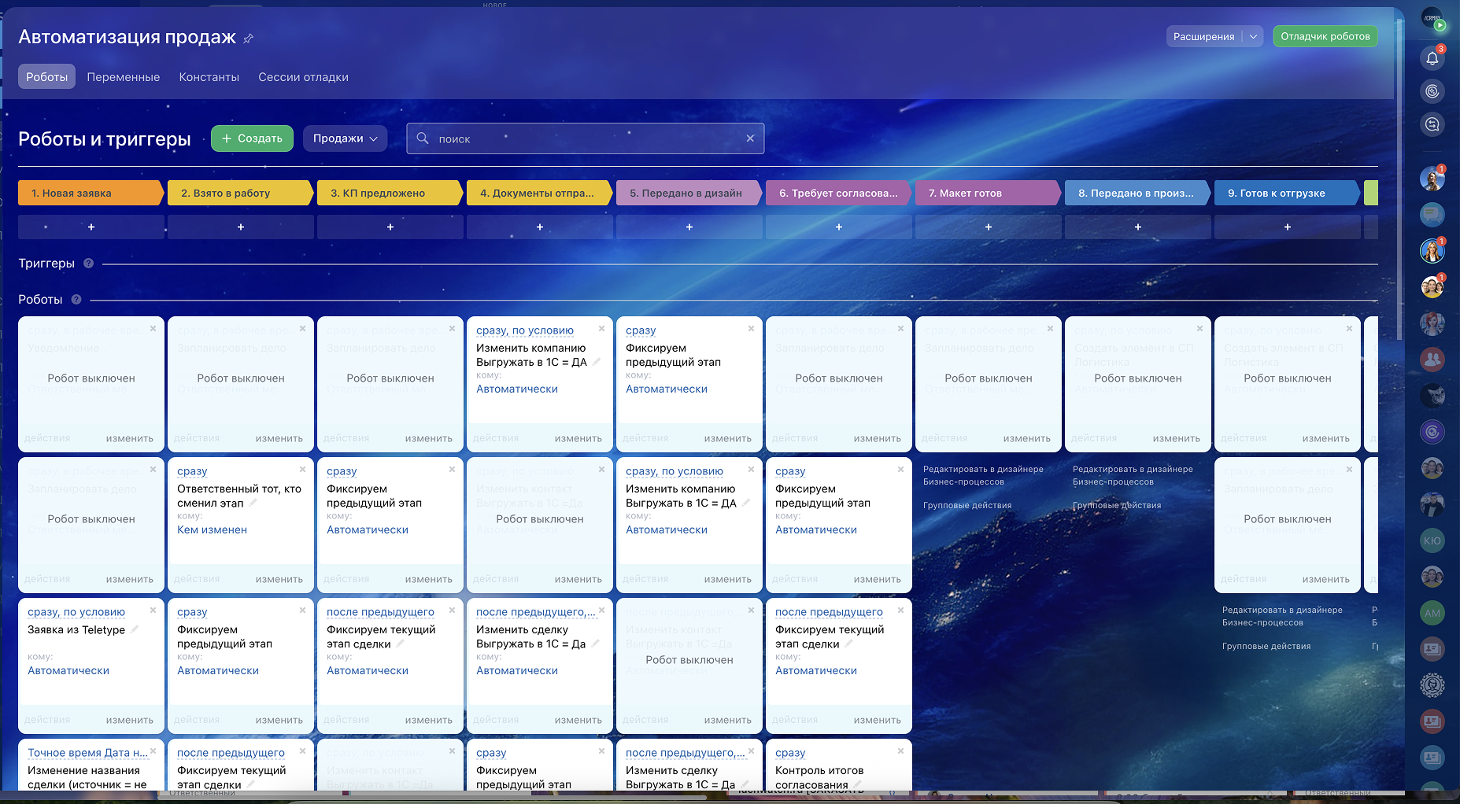The width and height of the screenshot is (1460, 804).
Task: Launch Отладчик роботов
Action: 1325,36
